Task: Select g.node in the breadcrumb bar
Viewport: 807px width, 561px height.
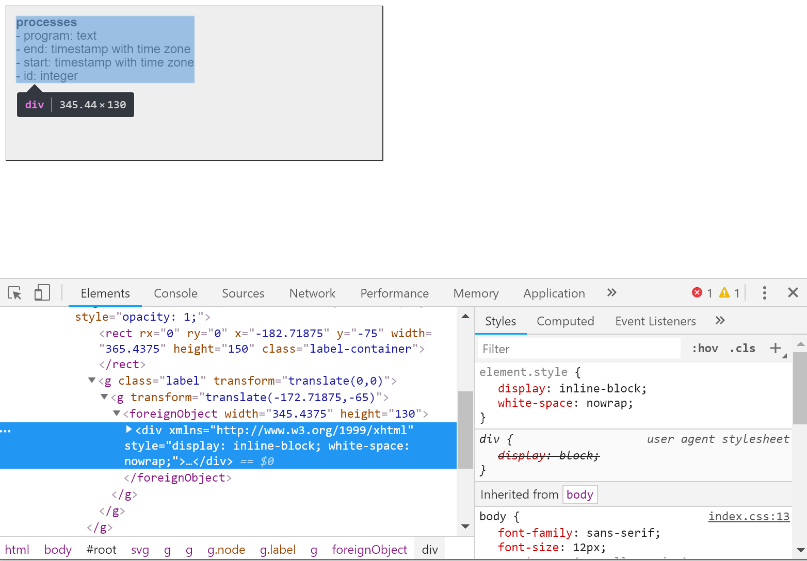Action: coord(226,550)
